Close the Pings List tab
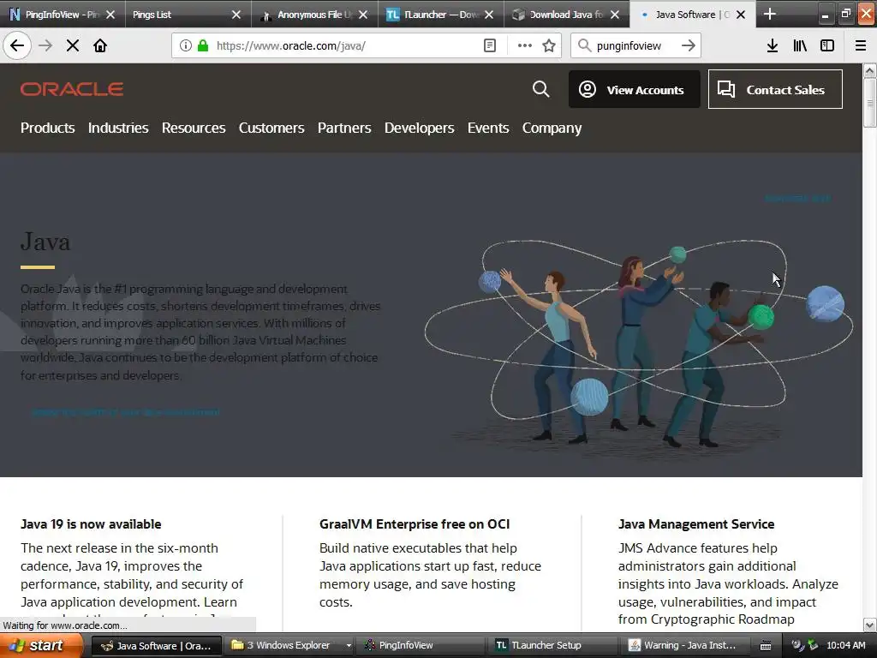877x658 pixels. point(236,15)
